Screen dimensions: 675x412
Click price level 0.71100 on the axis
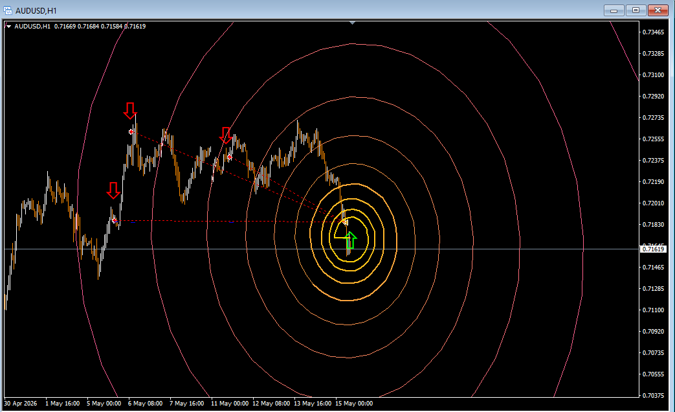tap(653, 310)
